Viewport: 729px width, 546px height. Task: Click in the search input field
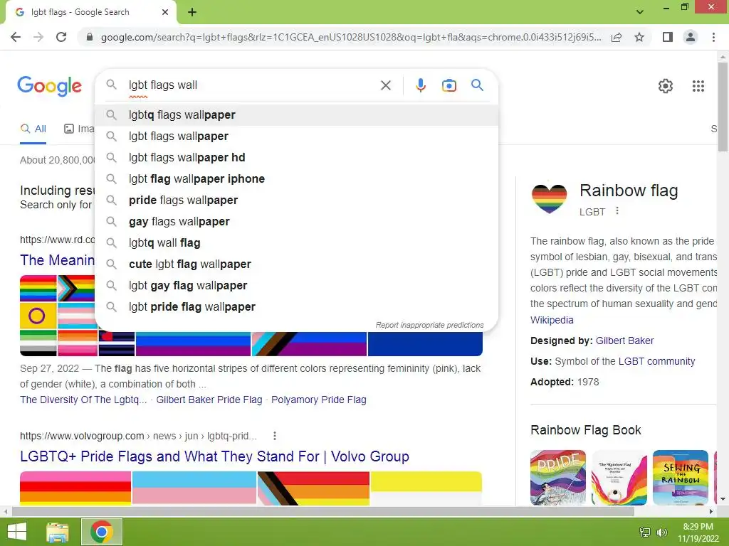click(x=251, y=85)
